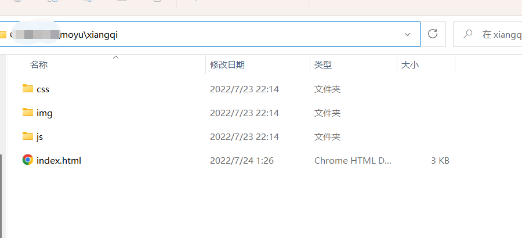Select the index.html file name
Screen dimensions: 522x238
(x=59, y=161)
